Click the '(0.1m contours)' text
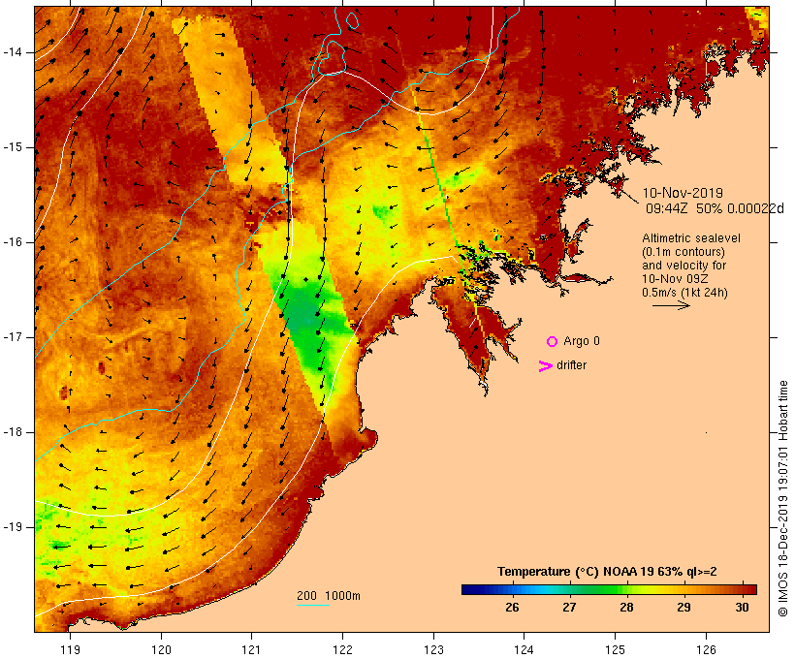 (684, 252)
